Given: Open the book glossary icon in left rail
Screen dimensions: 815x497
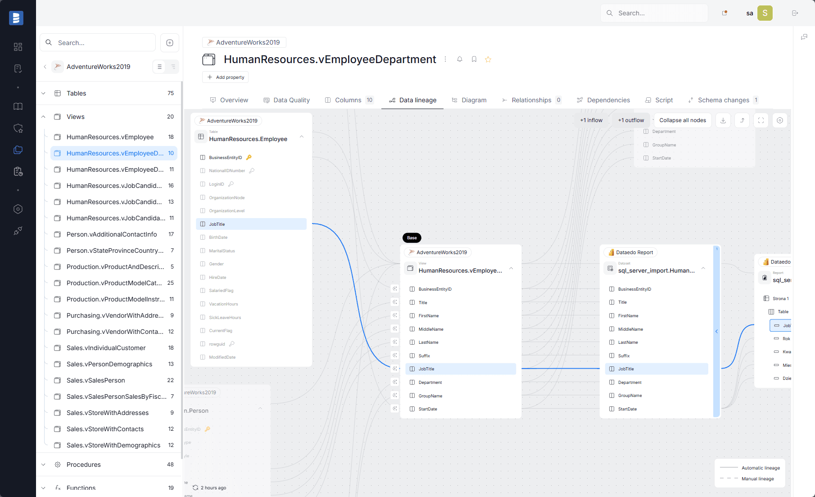Looking at the screenshot, I should pos(18,106).
